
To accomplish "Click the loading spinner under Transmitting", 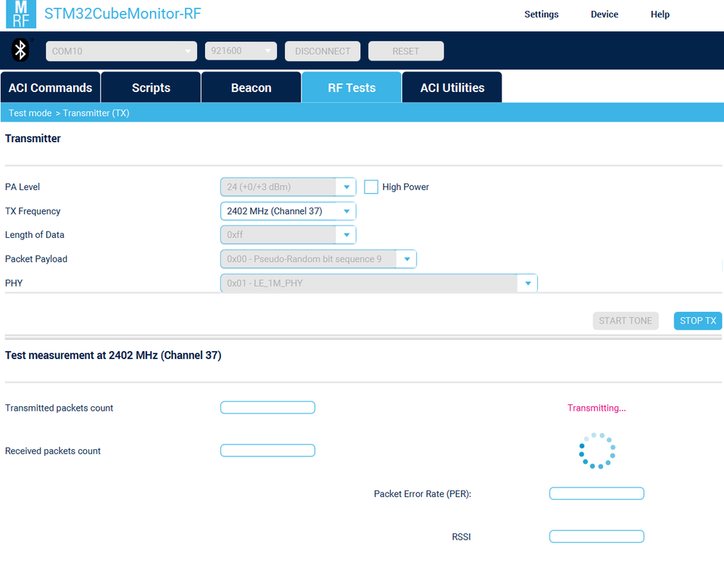I will click(597, 451).
